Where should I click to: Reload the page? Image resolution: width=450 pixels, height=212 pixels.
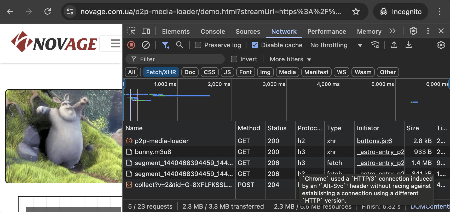tap(48, 11)
